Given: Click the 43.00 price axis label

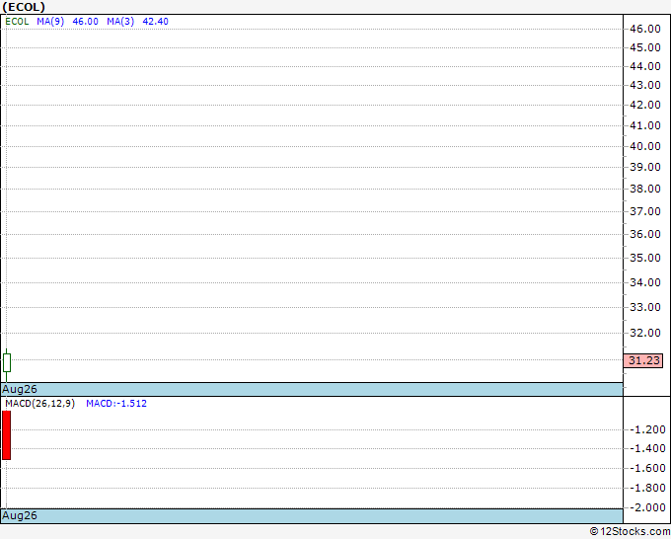Looking at the screenshot, I should (x=645, y=85).
